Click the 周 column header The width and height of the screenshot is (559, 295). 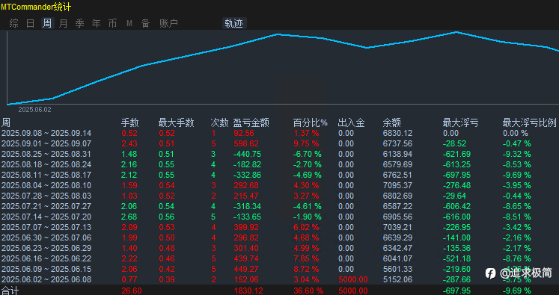pyautogui.click(x=6, y=122)
